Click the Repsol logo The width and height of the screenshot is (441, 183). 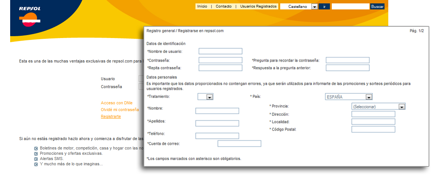30,17
